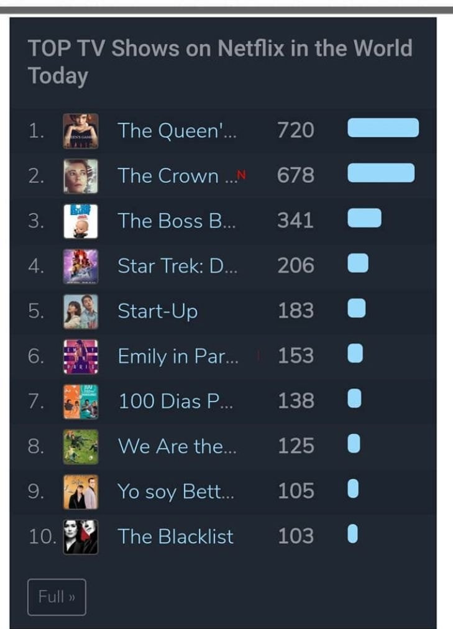This screenshot has height=629, width=453.
Task: Open the Full list button
Action: click(x=57, y=597)
